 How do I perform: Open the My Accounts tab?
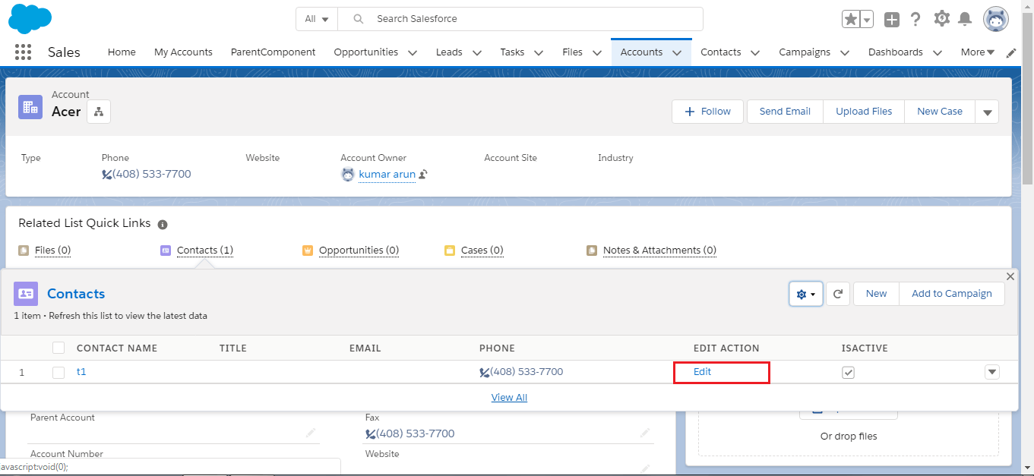(183, 52)
